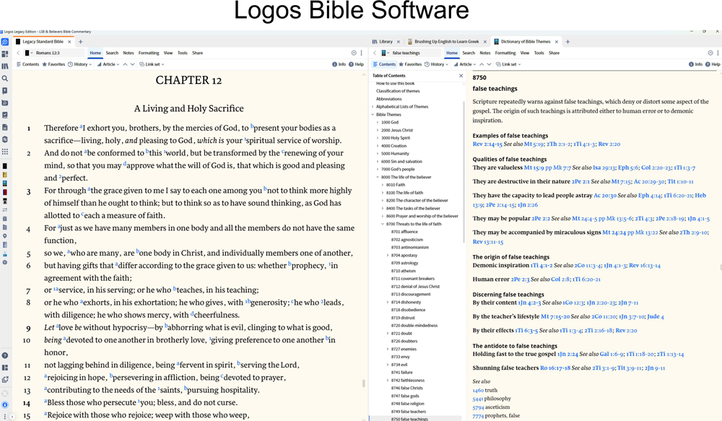The height and width of the screenshot is (421, 722).
Task: Select '8710 atheism' in the contents tree
Action: (404, 271)
